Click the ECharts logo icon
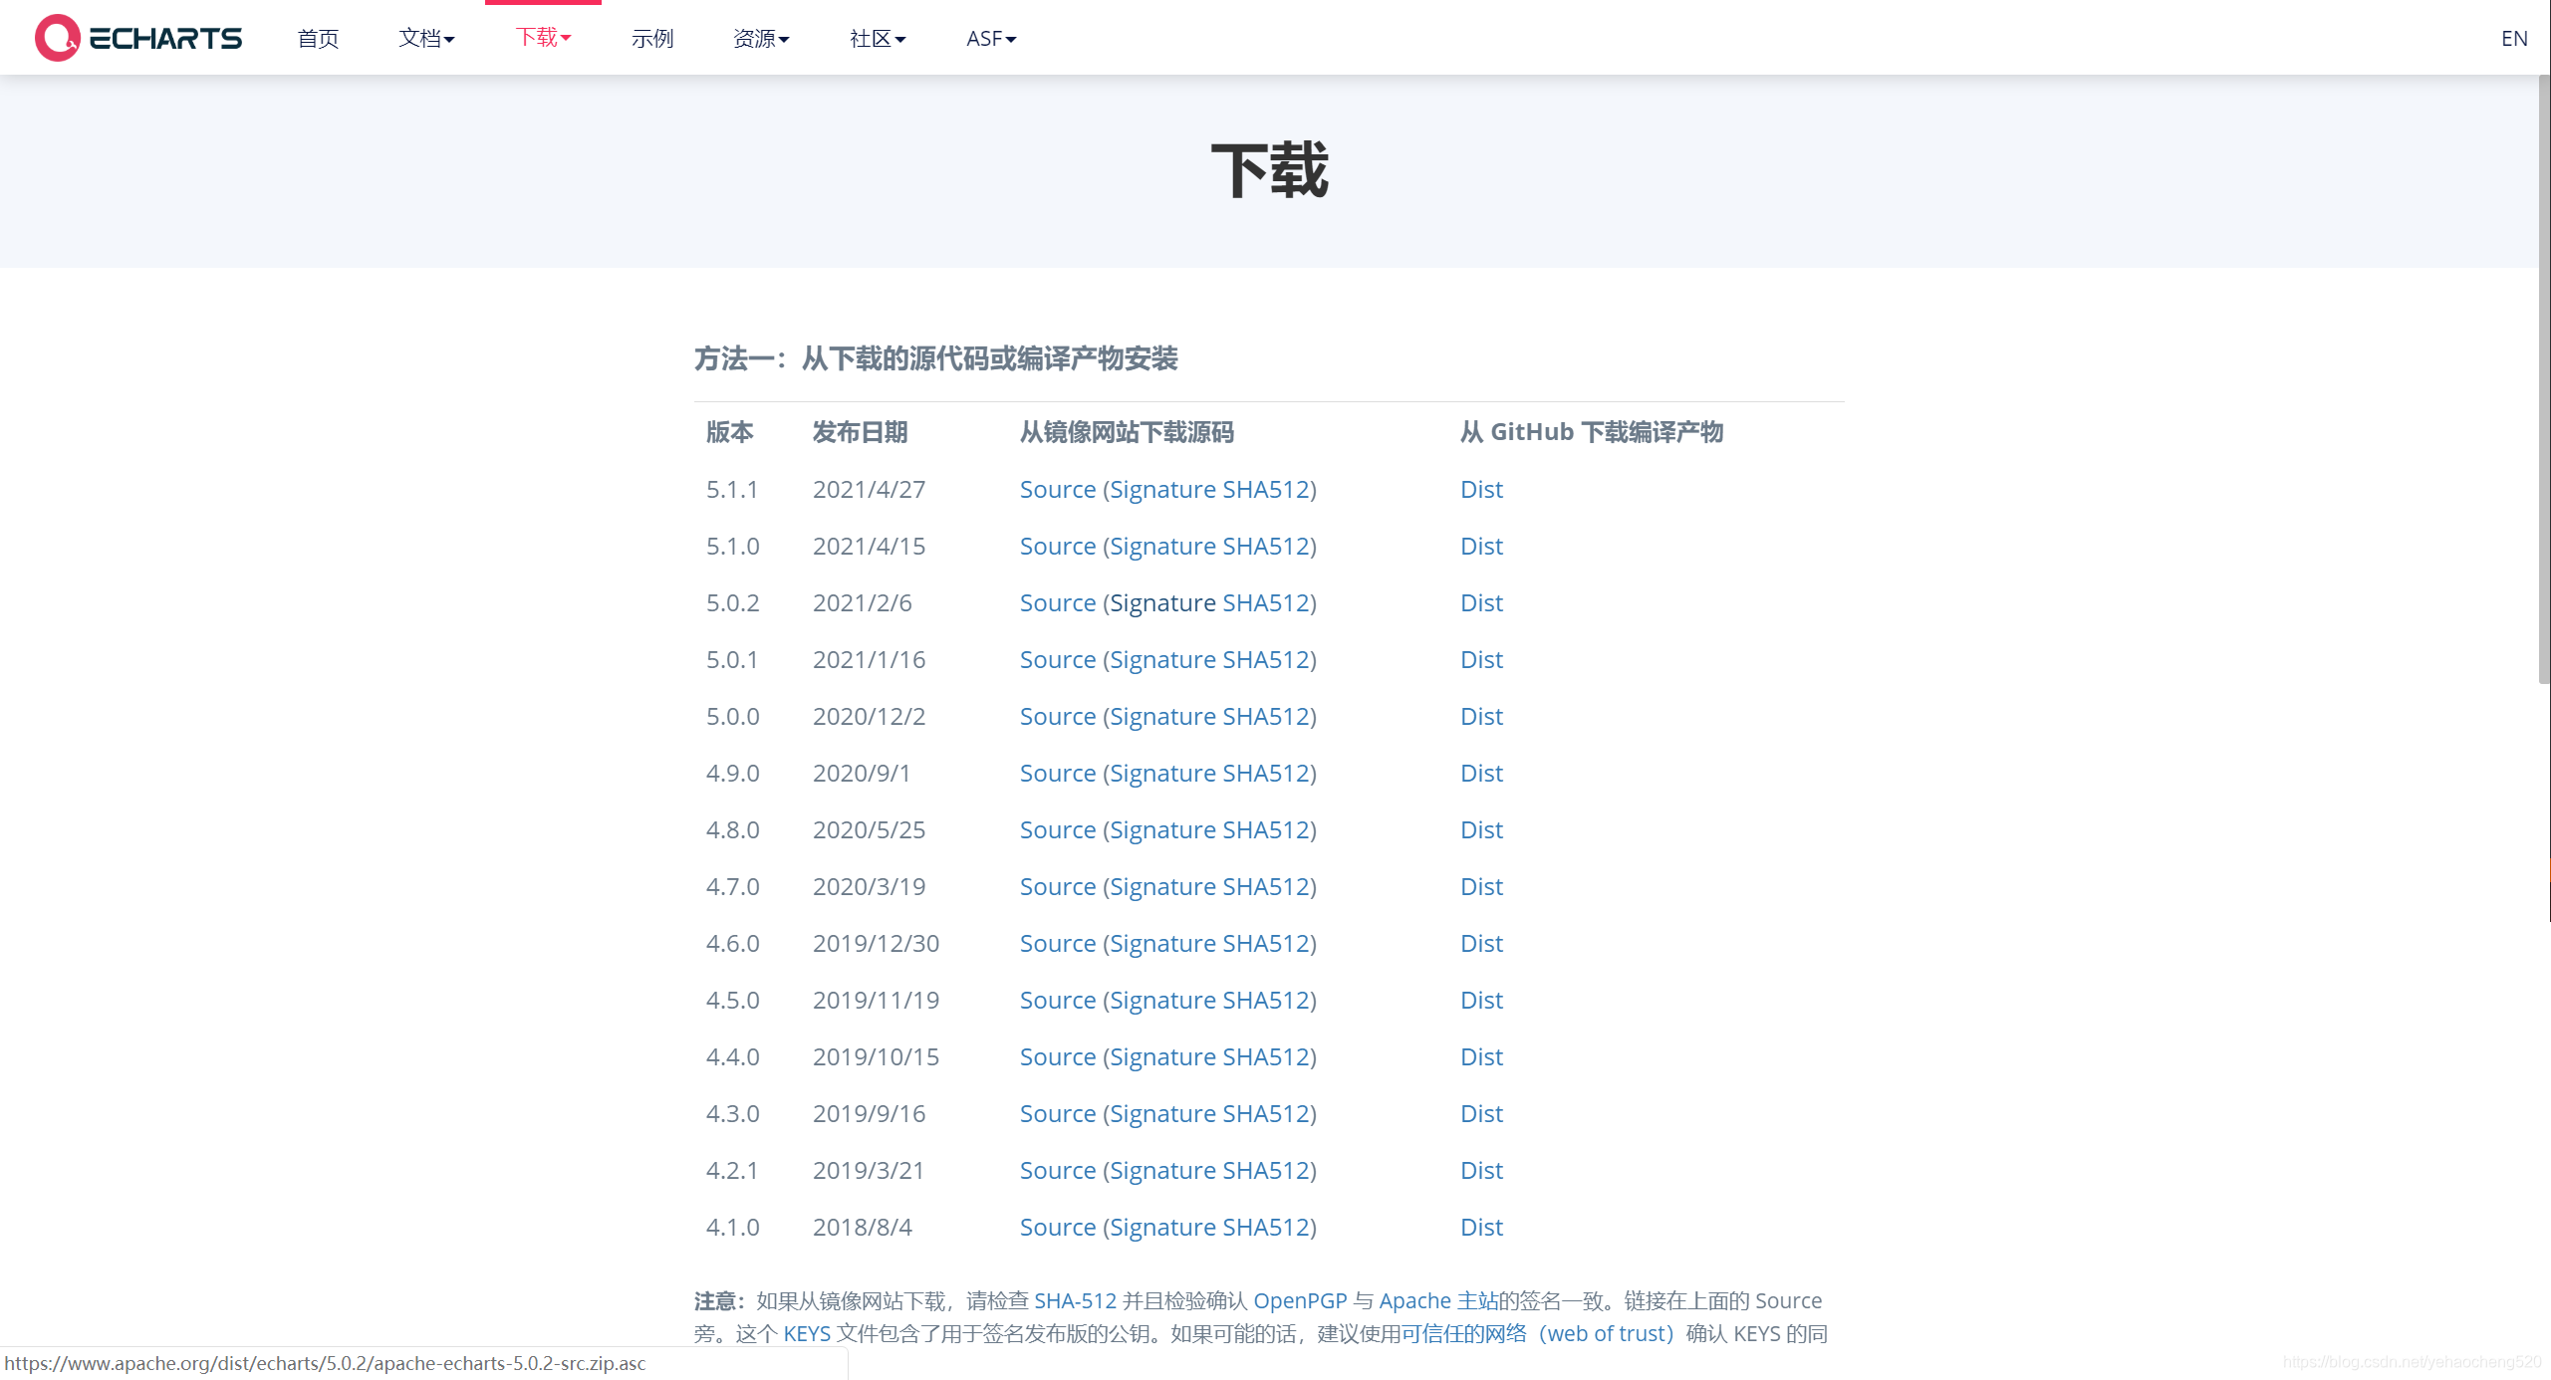 point(57,38)
